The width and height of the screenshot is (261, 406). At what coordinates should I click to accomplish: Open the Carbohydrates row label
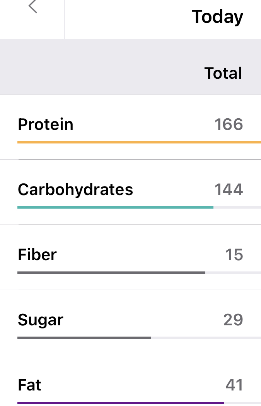click(75, 190)
